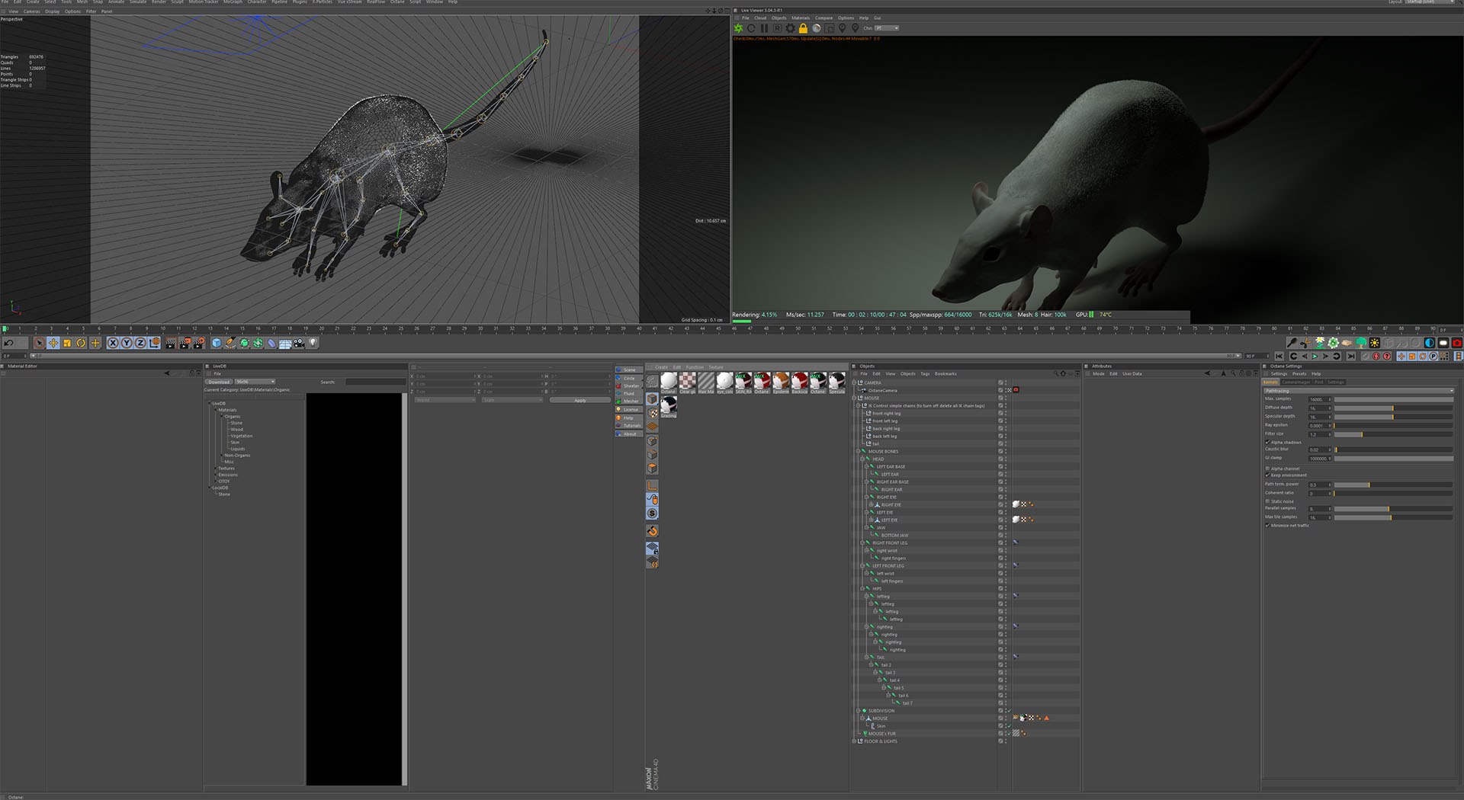This screenshot has width=1464, height=800.
Task: Select the Rotate tool icon
Action: click(x=81, y=343)
